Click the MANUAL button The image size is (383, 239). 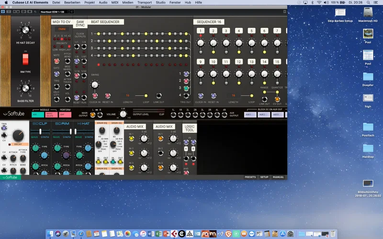[278, 177]
